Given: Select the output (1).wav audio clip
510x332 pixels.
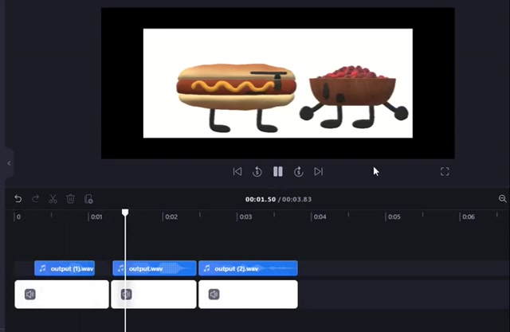Looking at the screenshot, I should [x=65, y=268].
